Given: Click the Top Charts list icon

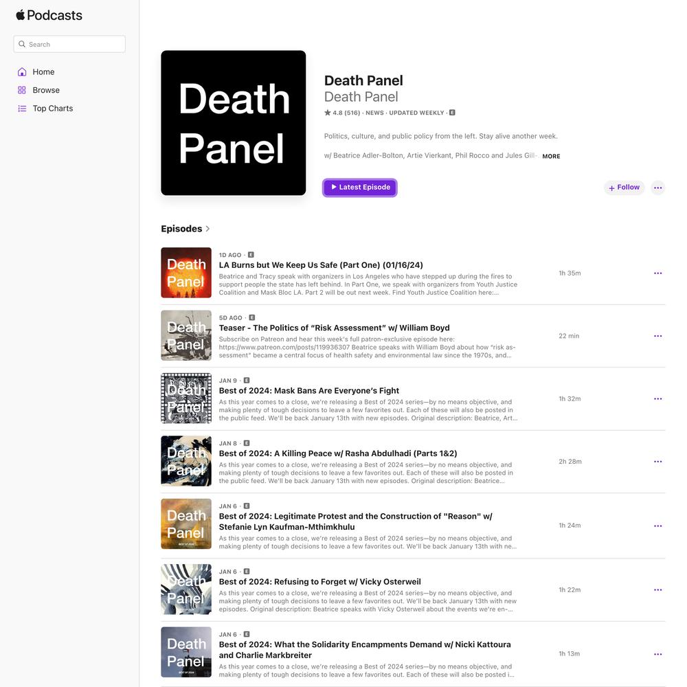Looking at the screenshot, I should point(22,109).
